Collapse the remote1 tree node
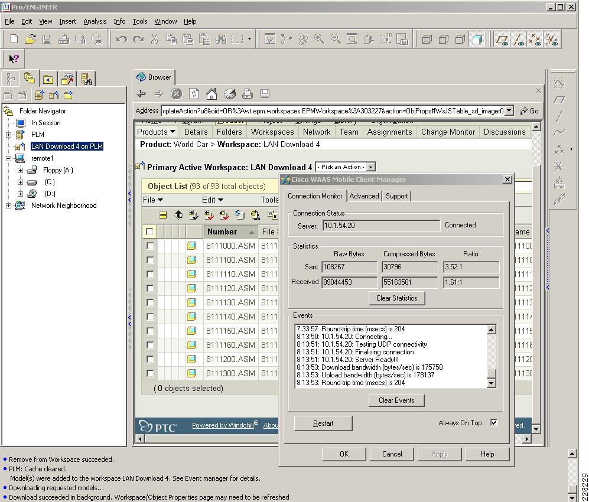Viewport: 589px width, 502px height. (x=9, y=158)
